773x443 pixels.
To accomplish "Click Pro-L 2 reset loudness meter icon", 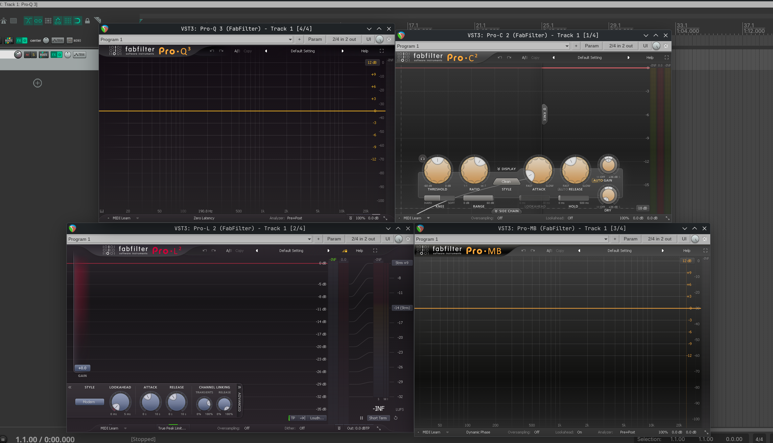I will point(396,418).
